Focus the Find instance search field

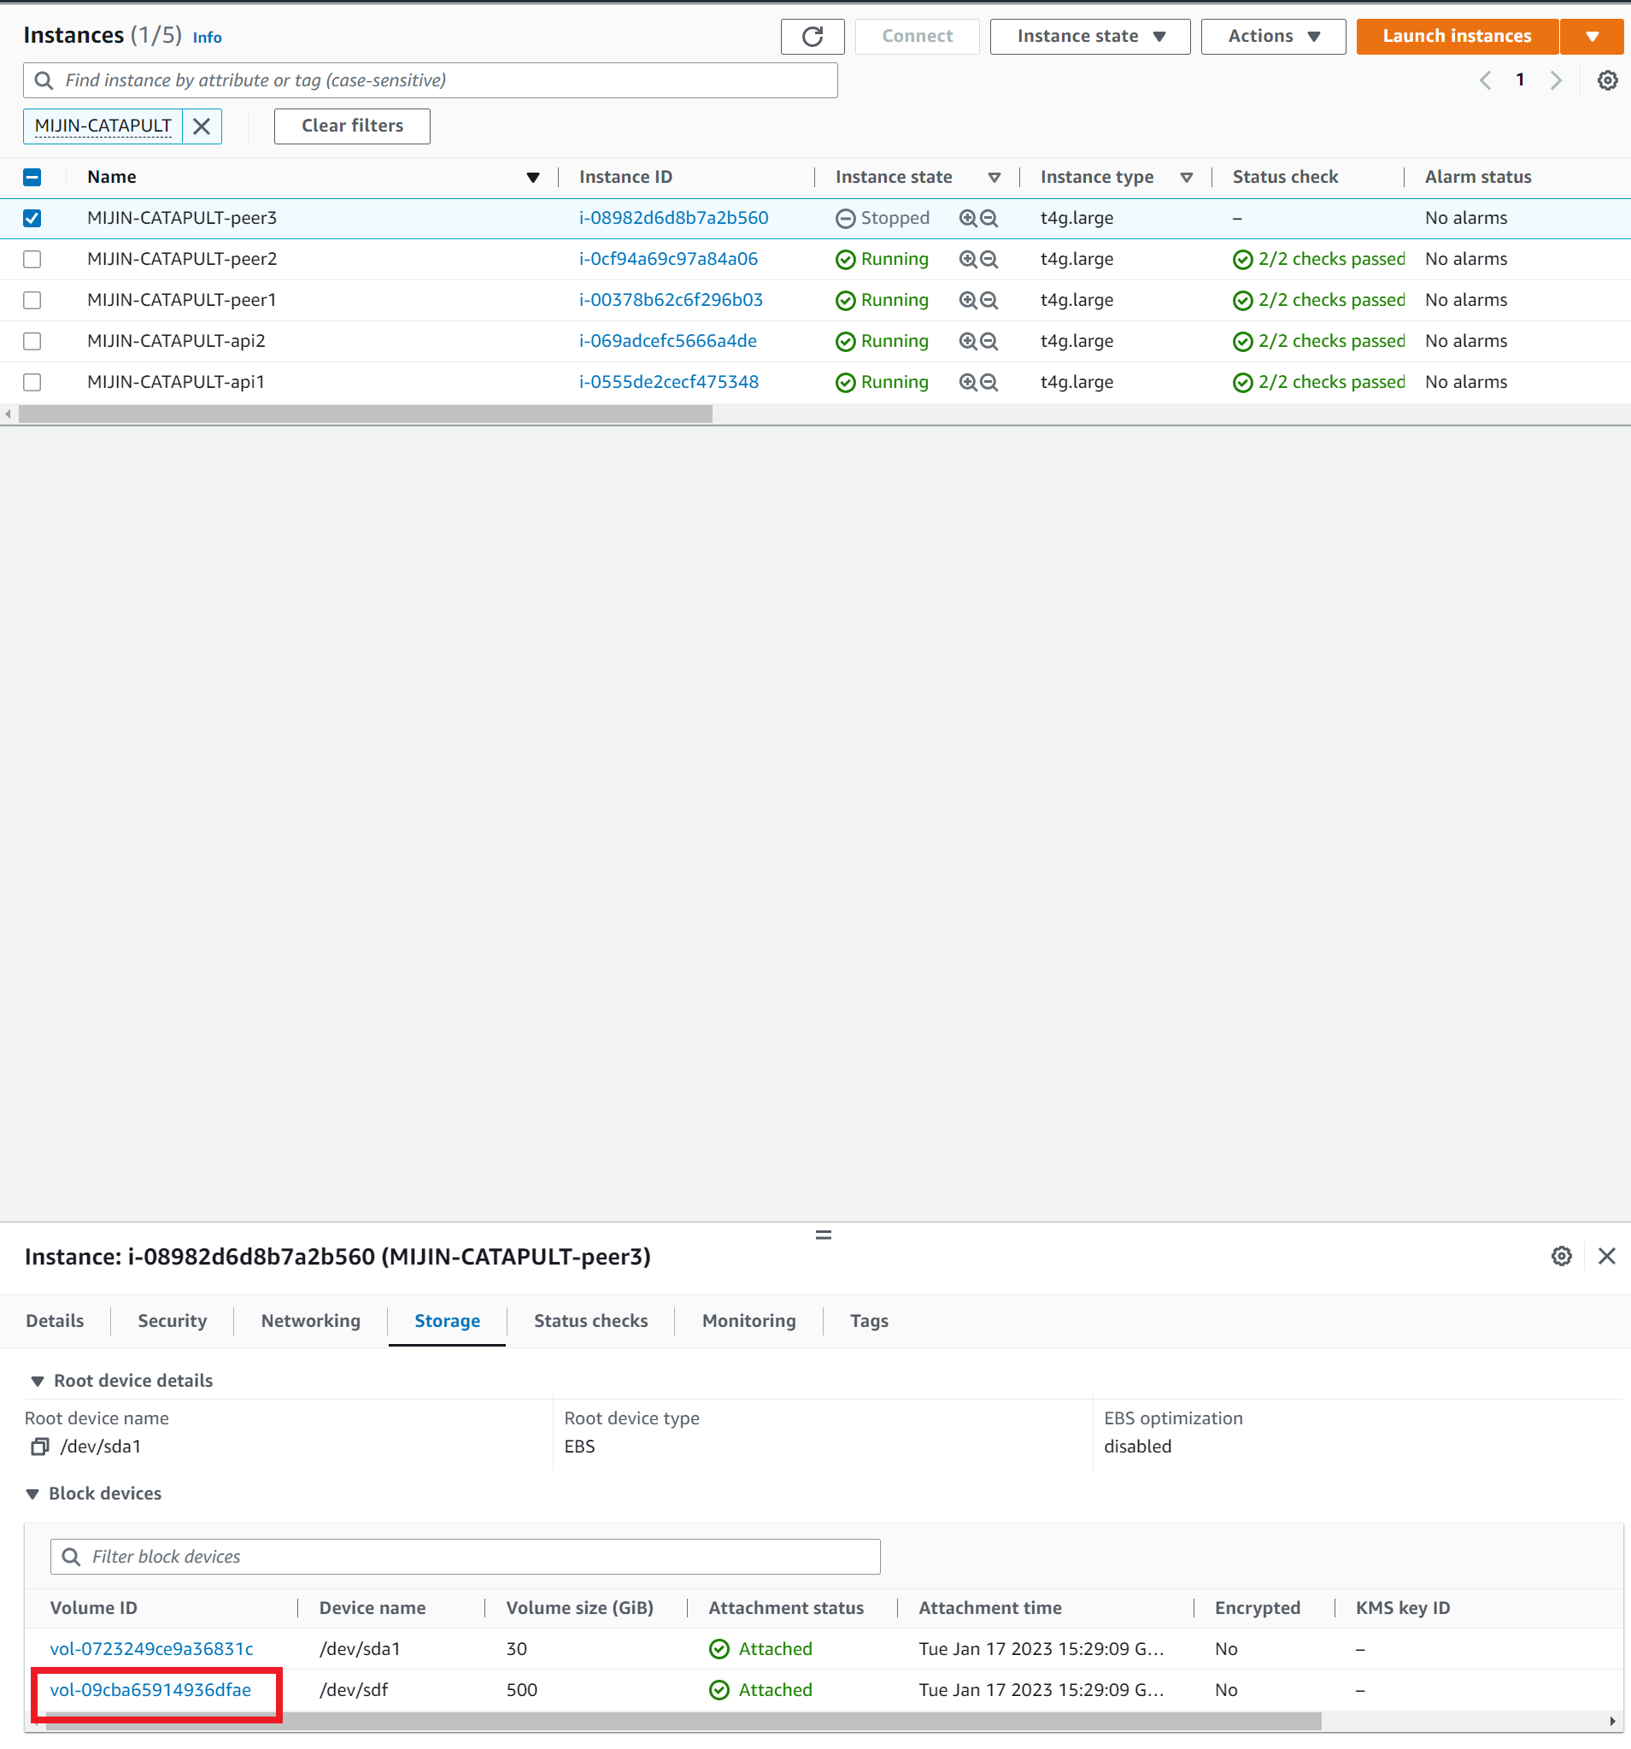(431, 81)
